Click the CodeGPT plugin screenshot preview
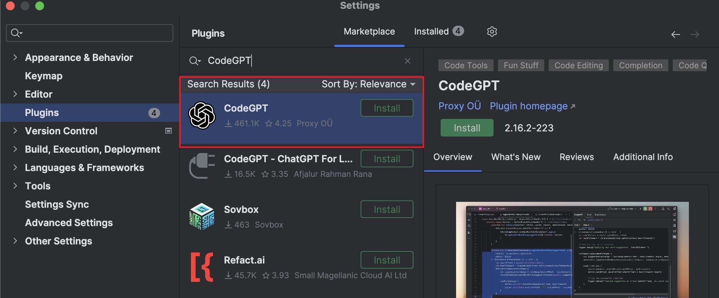 (572, 250)
